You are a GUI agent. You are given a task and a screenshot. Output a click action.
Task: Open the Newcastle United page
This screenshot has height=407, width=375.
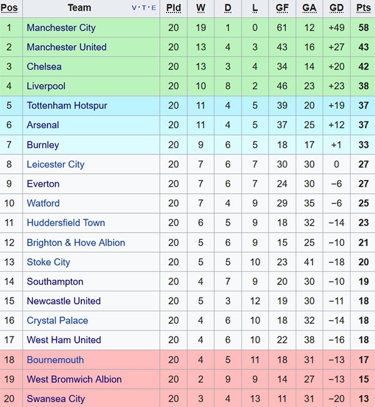tap(63, 301)
